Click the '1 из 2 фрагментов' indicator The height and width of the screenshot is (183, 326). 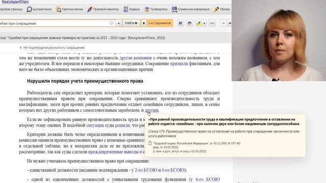point(159,23)
